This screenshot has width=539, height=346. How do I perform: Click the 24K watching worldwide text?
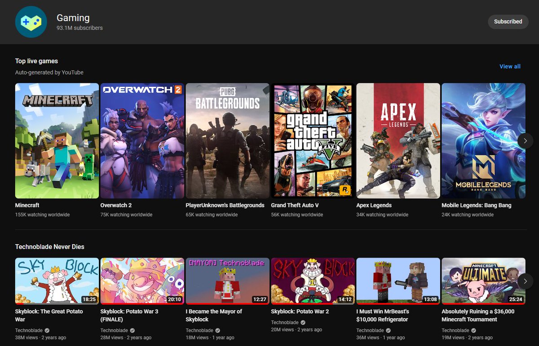(468, 215)
